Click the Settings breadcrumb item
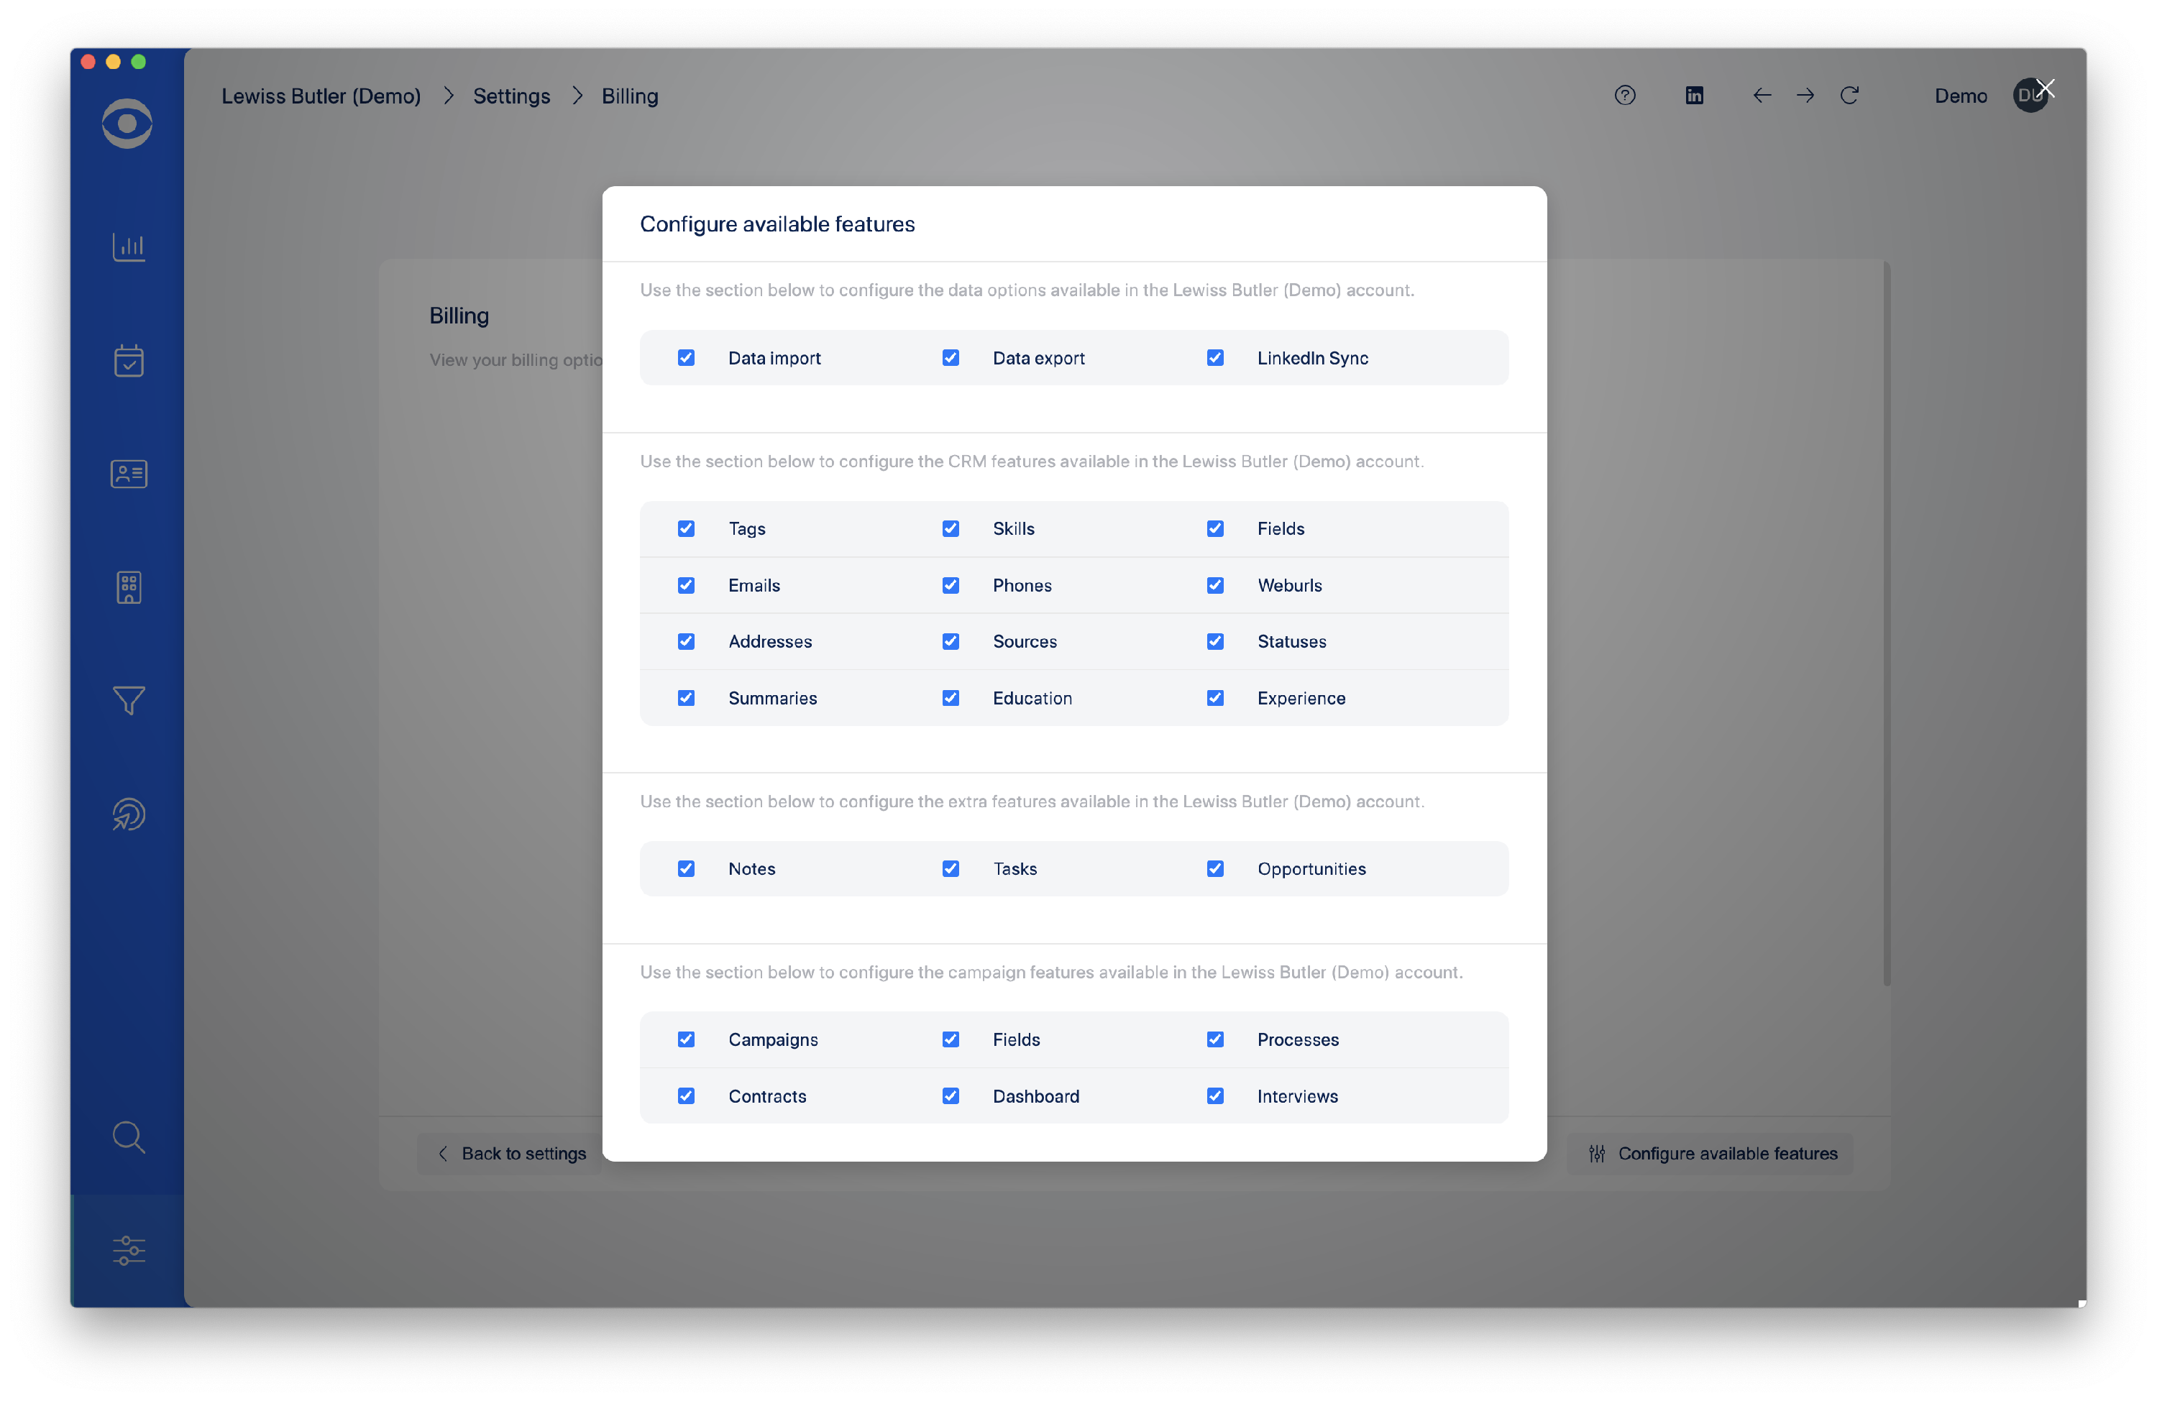This screenshot has width=2157, height=1401. (511, 95)
